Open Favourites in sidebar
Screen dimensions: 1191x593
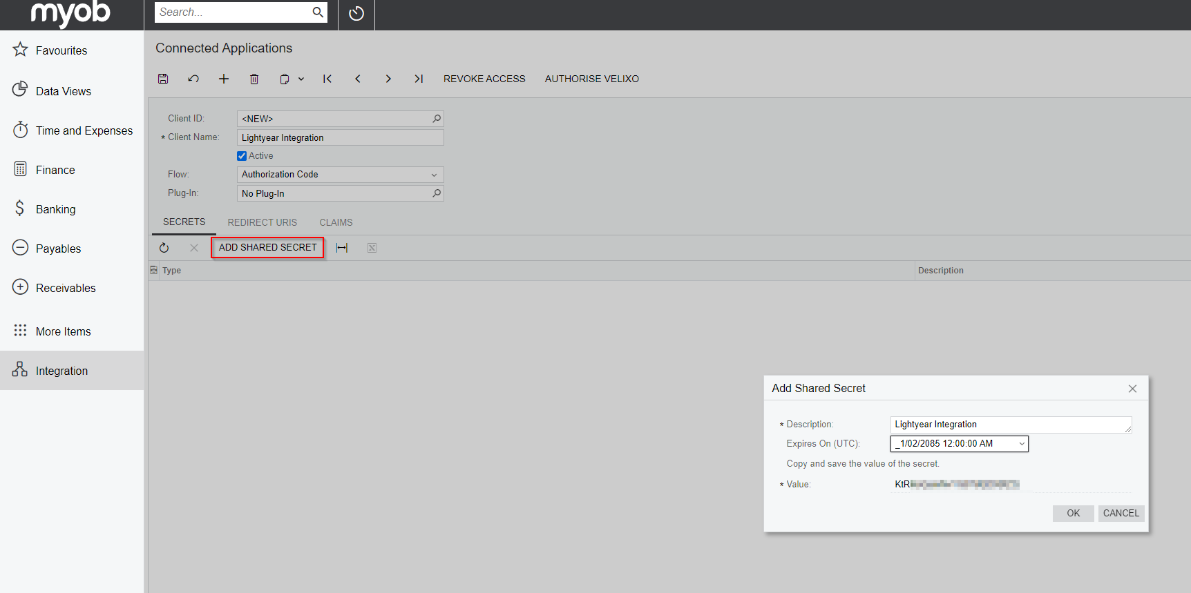(x=72, y=50)
